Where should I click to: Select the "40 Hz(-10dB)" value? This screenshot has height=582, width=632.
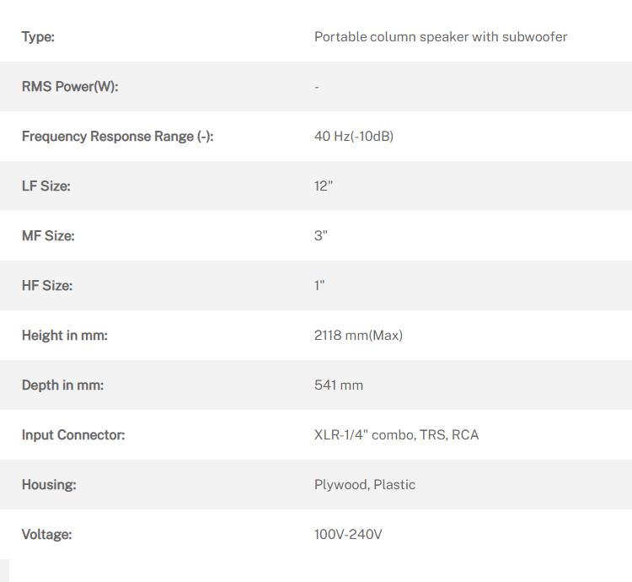pos(354,137)
